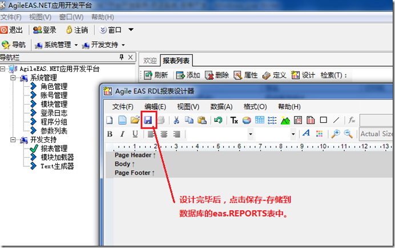Image resolution: width=395 pixels, height=248 pixels.
Task: Open the expression fx editor icon
Action: coord(352,120)
